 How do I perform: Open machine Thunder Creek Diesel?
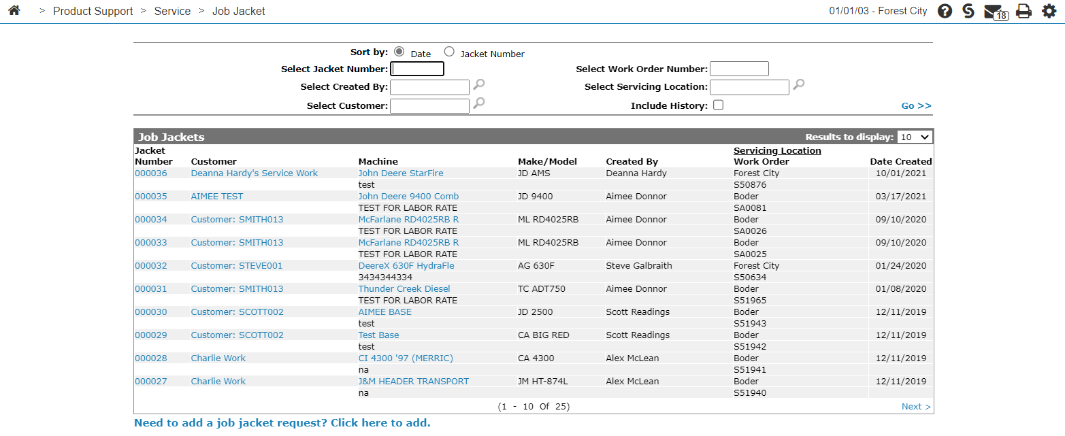tap(404, 289)
